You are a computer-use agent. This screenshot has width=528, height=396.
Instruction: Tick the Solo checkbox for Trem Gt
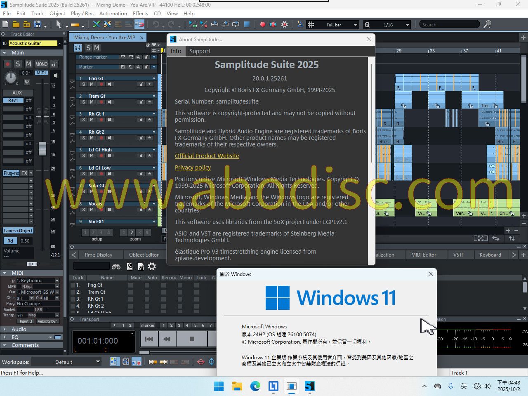point(147,292)
